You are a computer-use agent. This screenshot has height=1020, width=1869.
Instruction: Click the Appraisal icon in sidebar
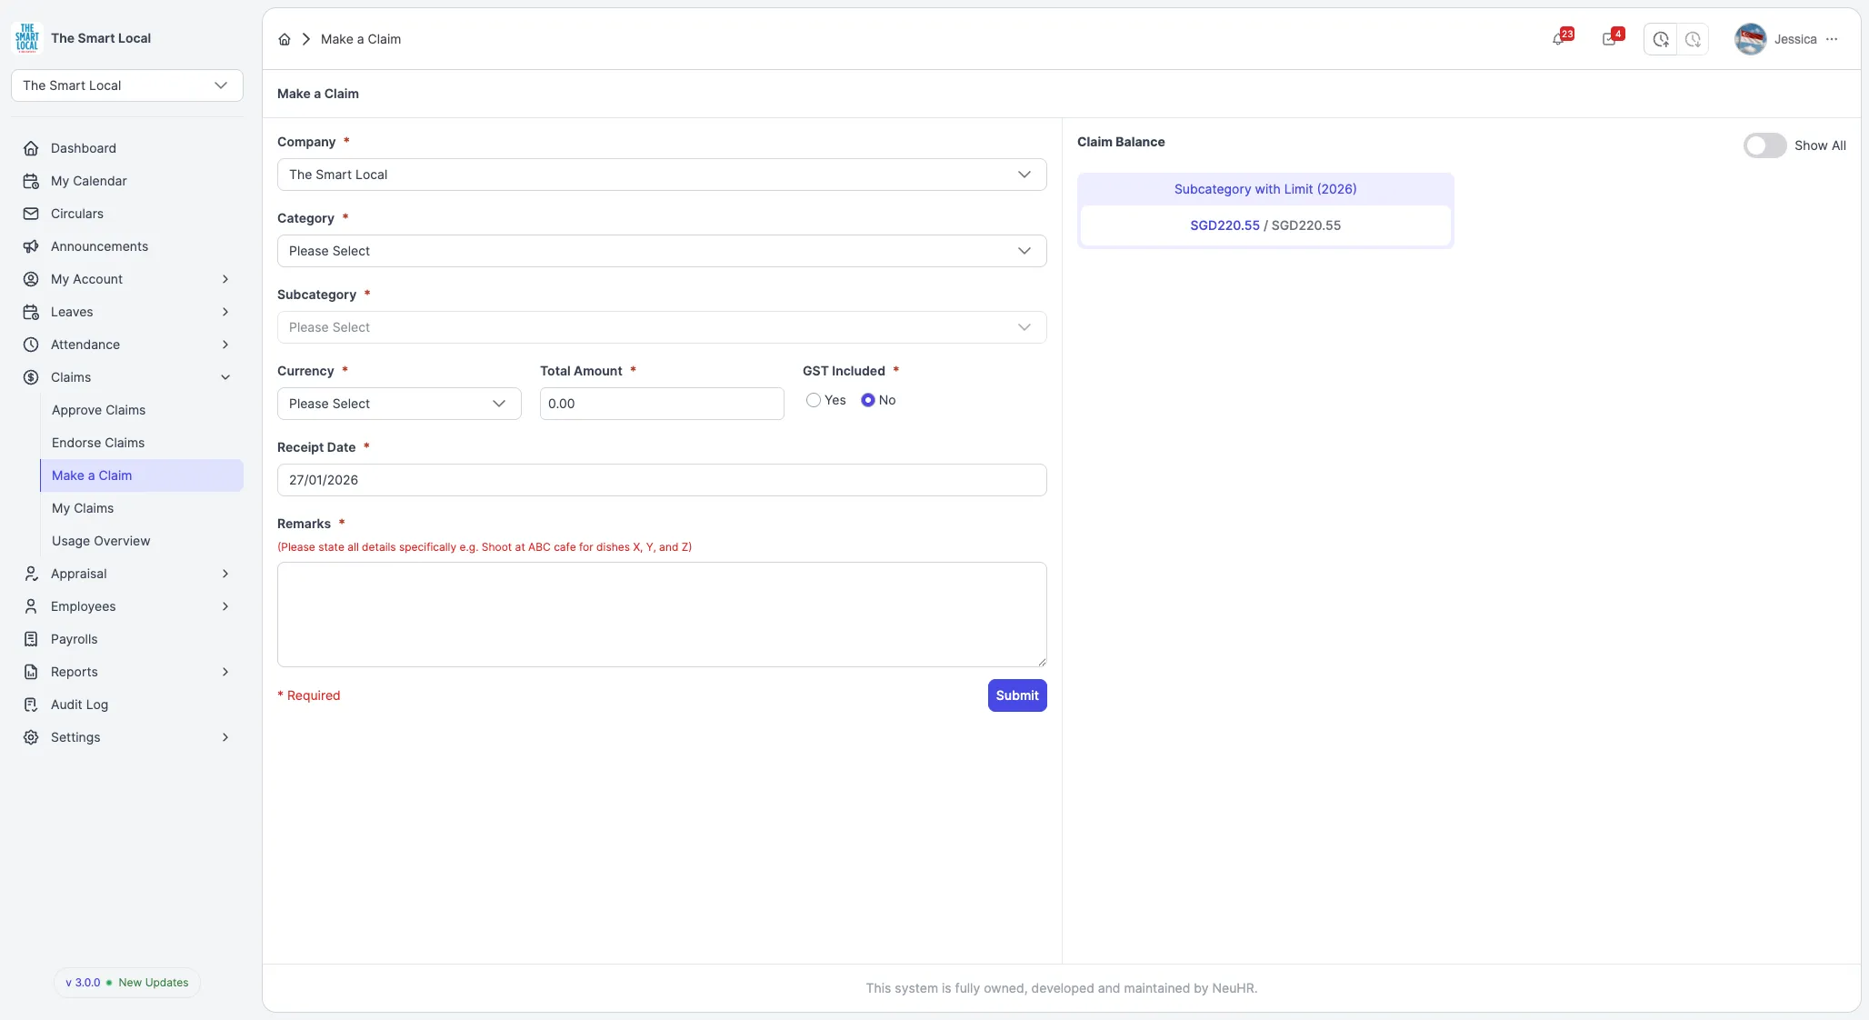tap(31, 574)
